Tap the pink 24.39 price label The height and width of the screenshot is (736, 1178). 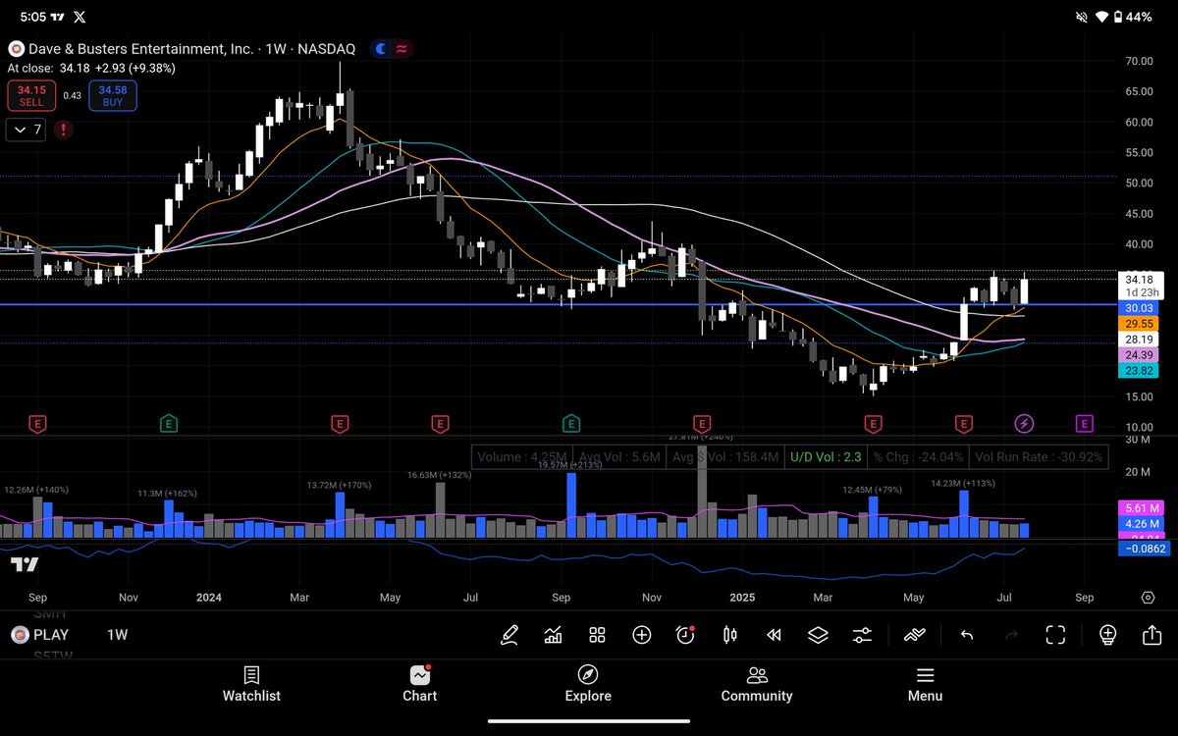(x=1140, y=354)
